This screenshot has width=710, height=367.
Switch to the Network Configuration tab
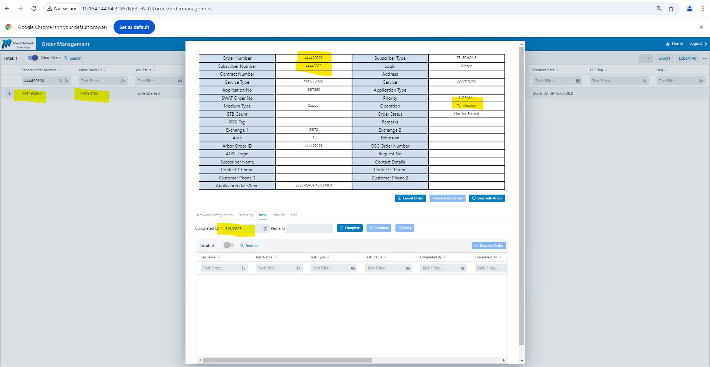[214, 215]
